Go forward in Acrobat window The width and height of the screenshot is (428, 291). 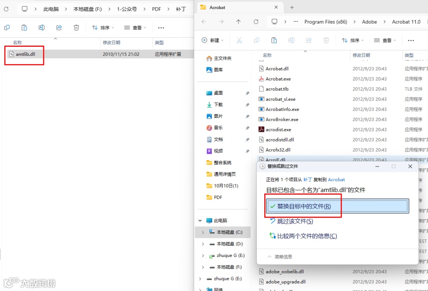[x=221, y=21]
